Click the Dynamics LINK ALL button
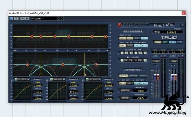The image size is (191, 117). pos(133,76)
